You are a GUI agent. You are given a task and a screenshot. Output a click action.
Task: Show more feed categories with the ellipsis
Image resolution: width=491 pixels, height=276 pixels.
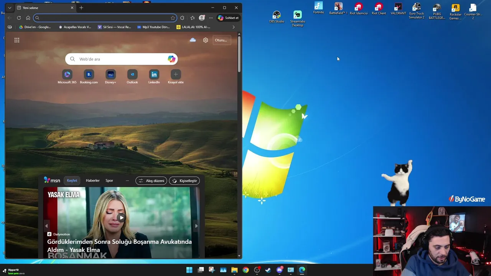coord(127,181)
